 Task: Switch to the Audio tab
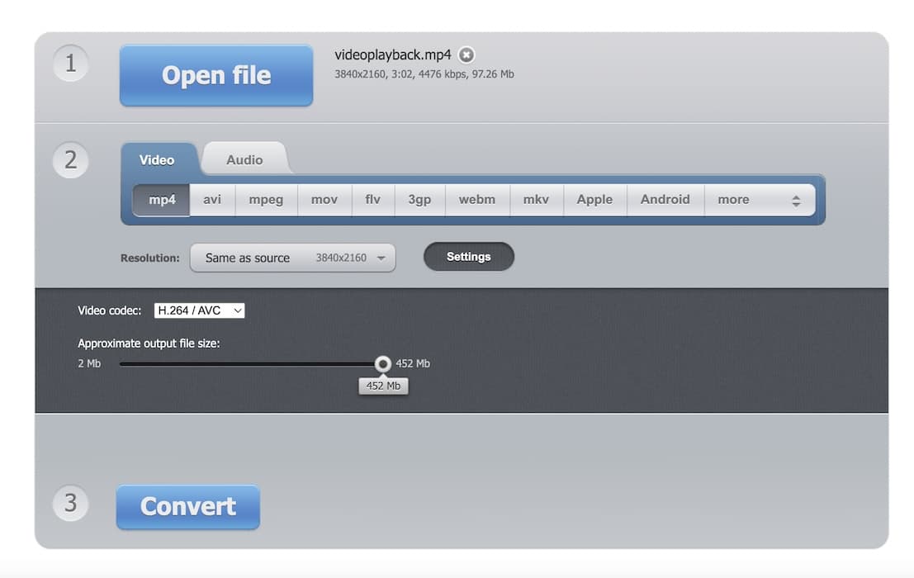[x=244, y=159]
